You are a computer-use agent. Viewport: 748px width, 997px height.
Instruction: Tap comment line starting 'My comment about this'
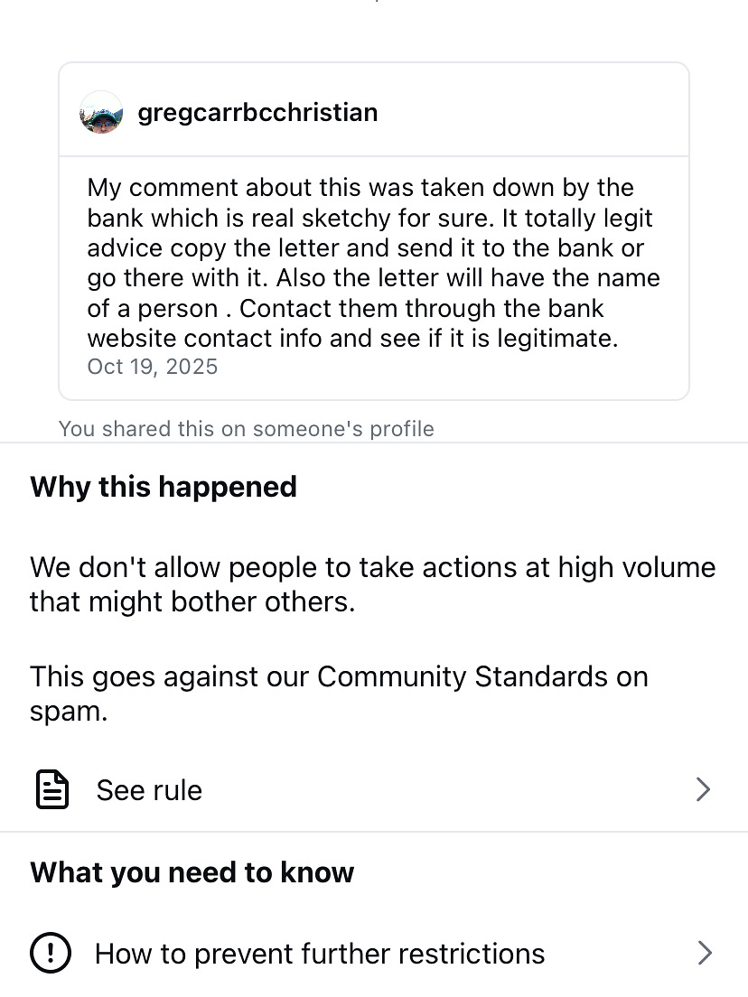(360, 188)
